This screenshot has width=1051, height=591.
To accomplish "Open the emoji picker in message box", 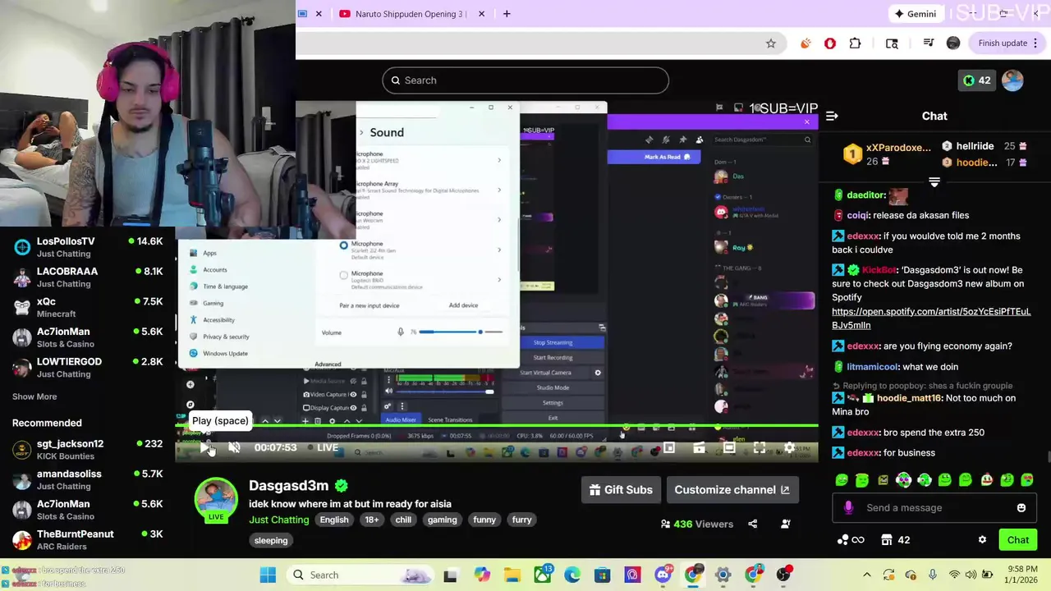I will (1021, 507).
